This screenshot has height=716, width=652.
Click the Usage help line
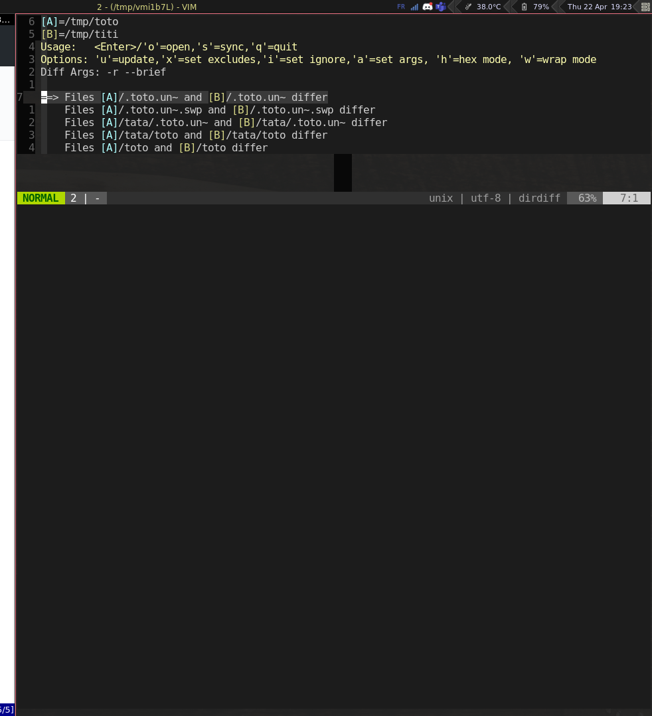169,47
